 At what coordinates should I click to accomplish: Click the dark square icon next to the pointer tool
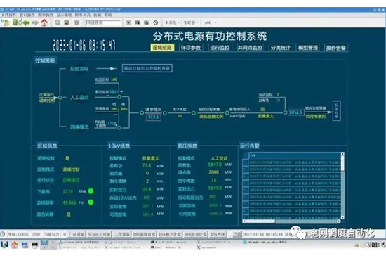tap(138, 22)
